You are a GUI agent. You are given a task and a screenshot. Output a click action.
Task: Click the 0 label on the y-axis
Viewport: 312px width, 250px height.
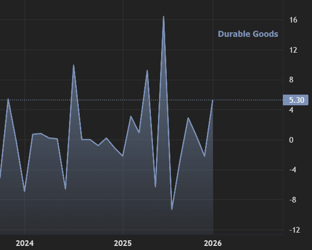[291, 140]
